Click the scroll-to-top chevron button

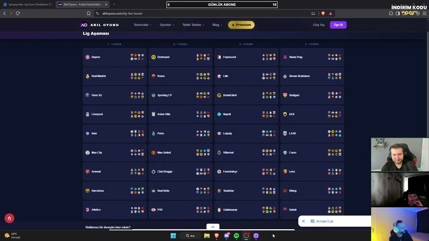pos(213,227)
